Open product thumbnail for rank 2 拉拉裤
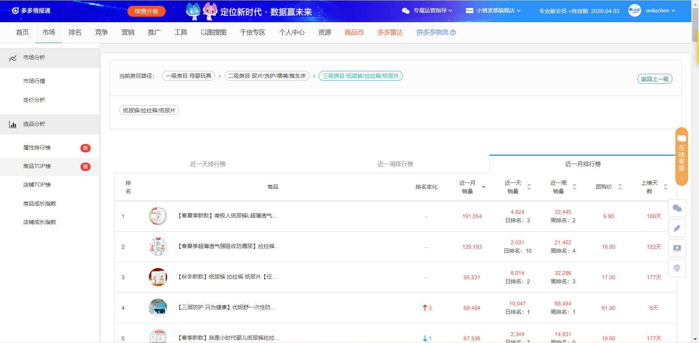 tap(158, 247)
